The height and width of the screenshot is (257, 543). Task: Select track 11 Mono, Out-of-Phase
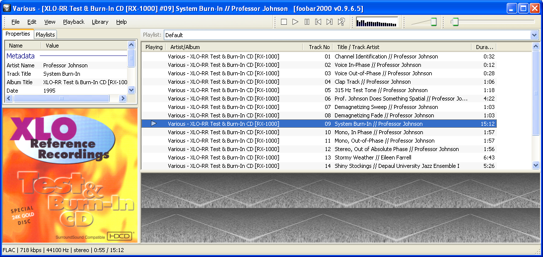319,141
